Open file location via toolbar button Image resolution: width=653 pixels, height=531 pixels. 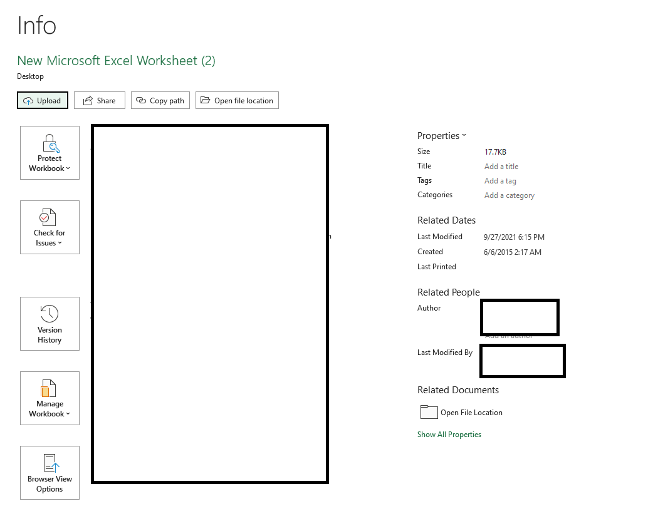click(x=237, y=100)
